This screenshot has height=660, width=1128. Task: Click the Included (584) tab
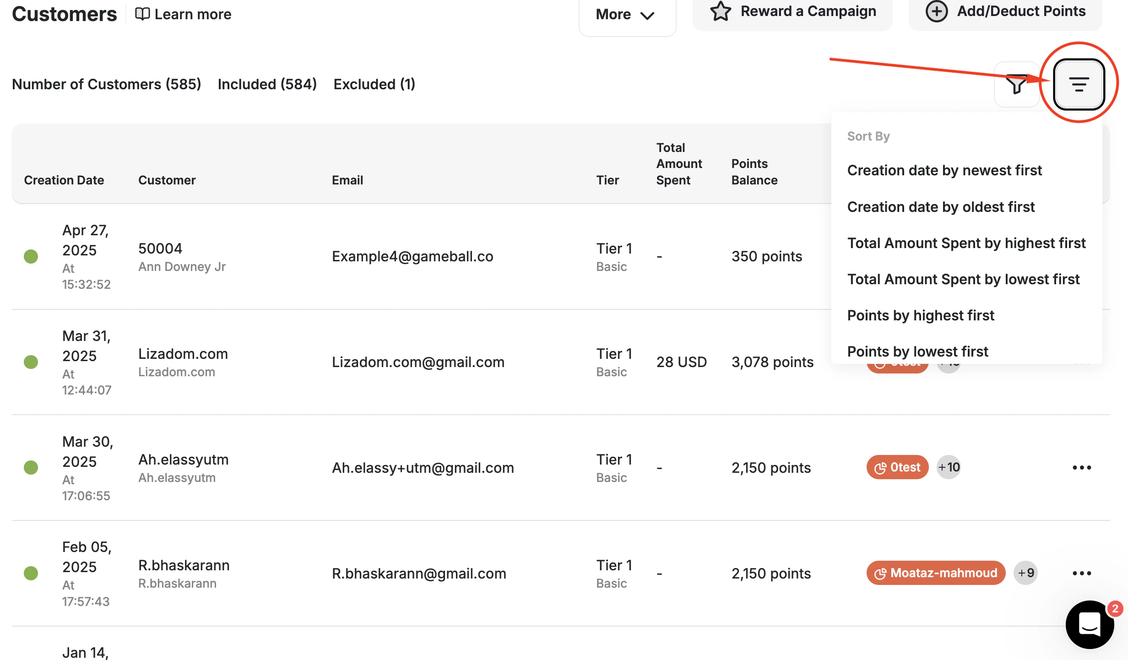point(267,84)
